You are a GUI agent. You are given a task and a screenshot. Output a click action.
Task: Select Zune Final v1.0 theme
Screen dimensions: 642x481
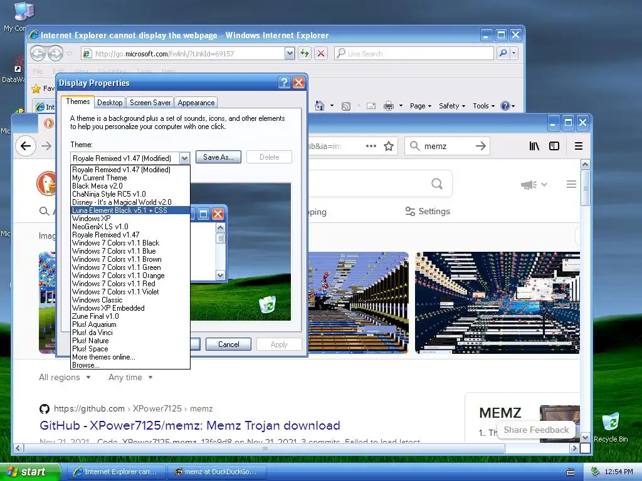coord(130,316)
